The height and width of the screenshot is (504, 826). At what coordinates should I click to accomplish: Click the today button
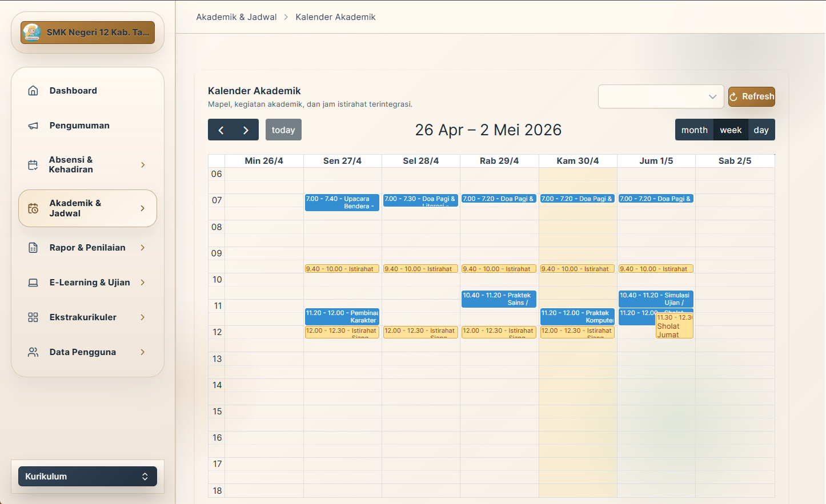tap(283, 130)
